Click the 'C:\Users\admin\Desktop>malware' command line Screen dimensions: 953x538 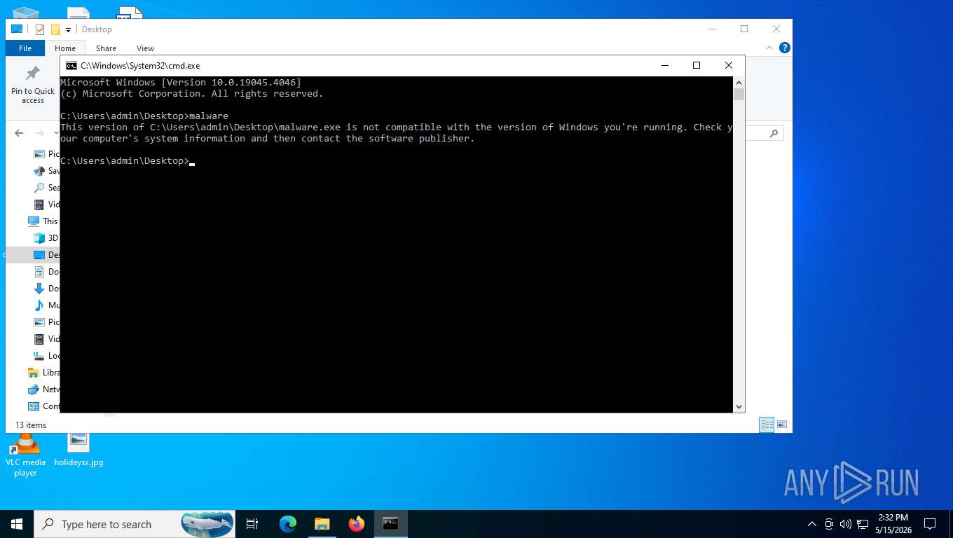click(x=144, y=116)
